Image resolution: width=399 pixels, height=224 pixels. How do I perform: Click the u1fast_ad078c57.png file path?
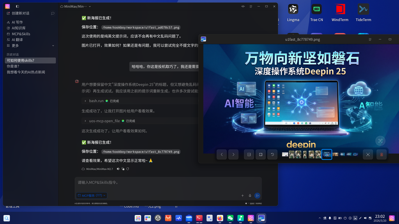coord(141,28)
